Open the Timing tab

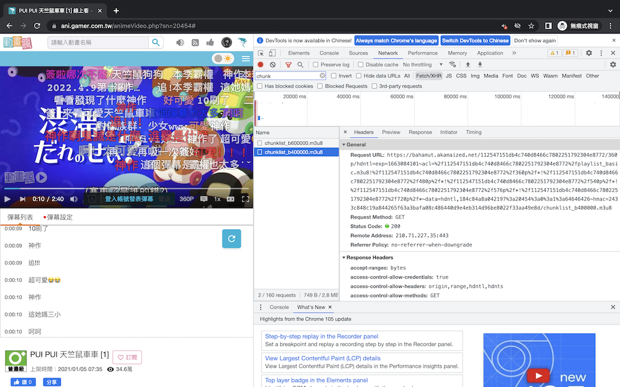[x=474, y=133]
